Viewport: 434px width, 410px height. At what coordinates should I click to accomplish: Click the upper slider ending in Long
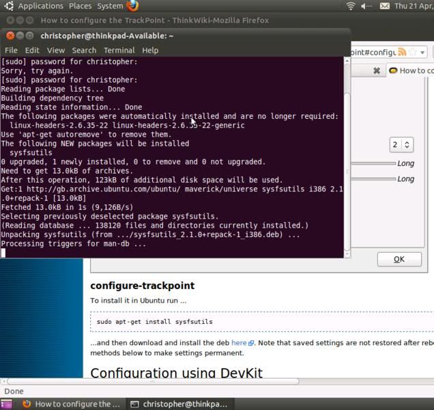pos(373,163)
